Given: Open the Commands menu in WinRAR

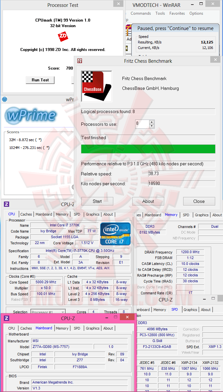Looking at the screenshot, I should click(141, 13).
